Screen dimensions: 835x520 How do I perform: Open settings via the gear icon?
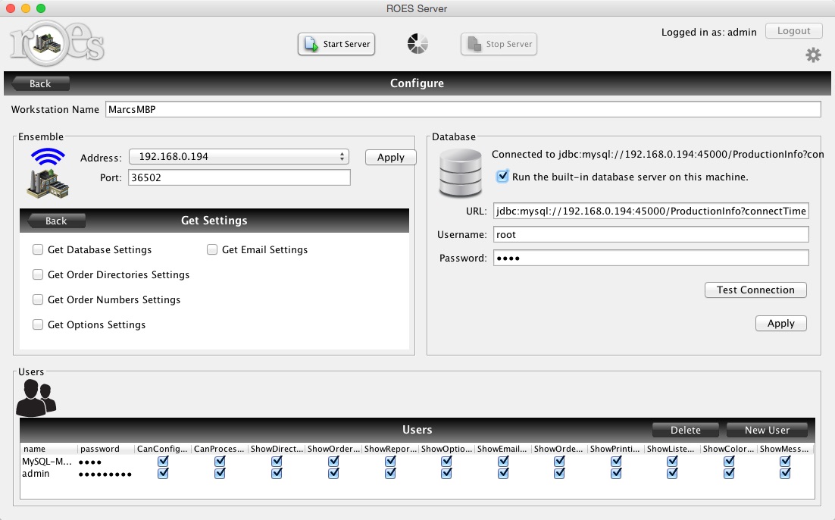click(x=813, y=55)
